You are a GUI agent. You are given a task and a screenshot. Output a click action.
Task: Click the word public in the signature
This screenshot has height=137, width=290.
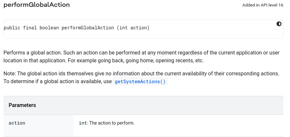[x=12, y=28]
